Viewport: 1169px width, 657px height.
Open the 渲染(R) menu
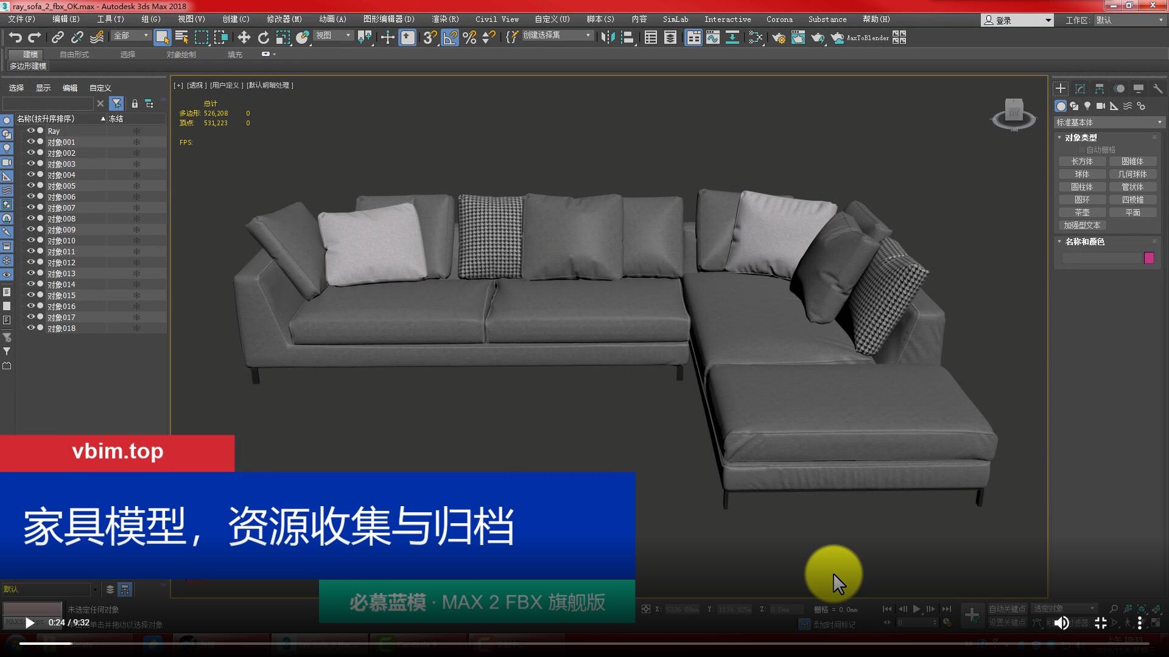point(444,19)
